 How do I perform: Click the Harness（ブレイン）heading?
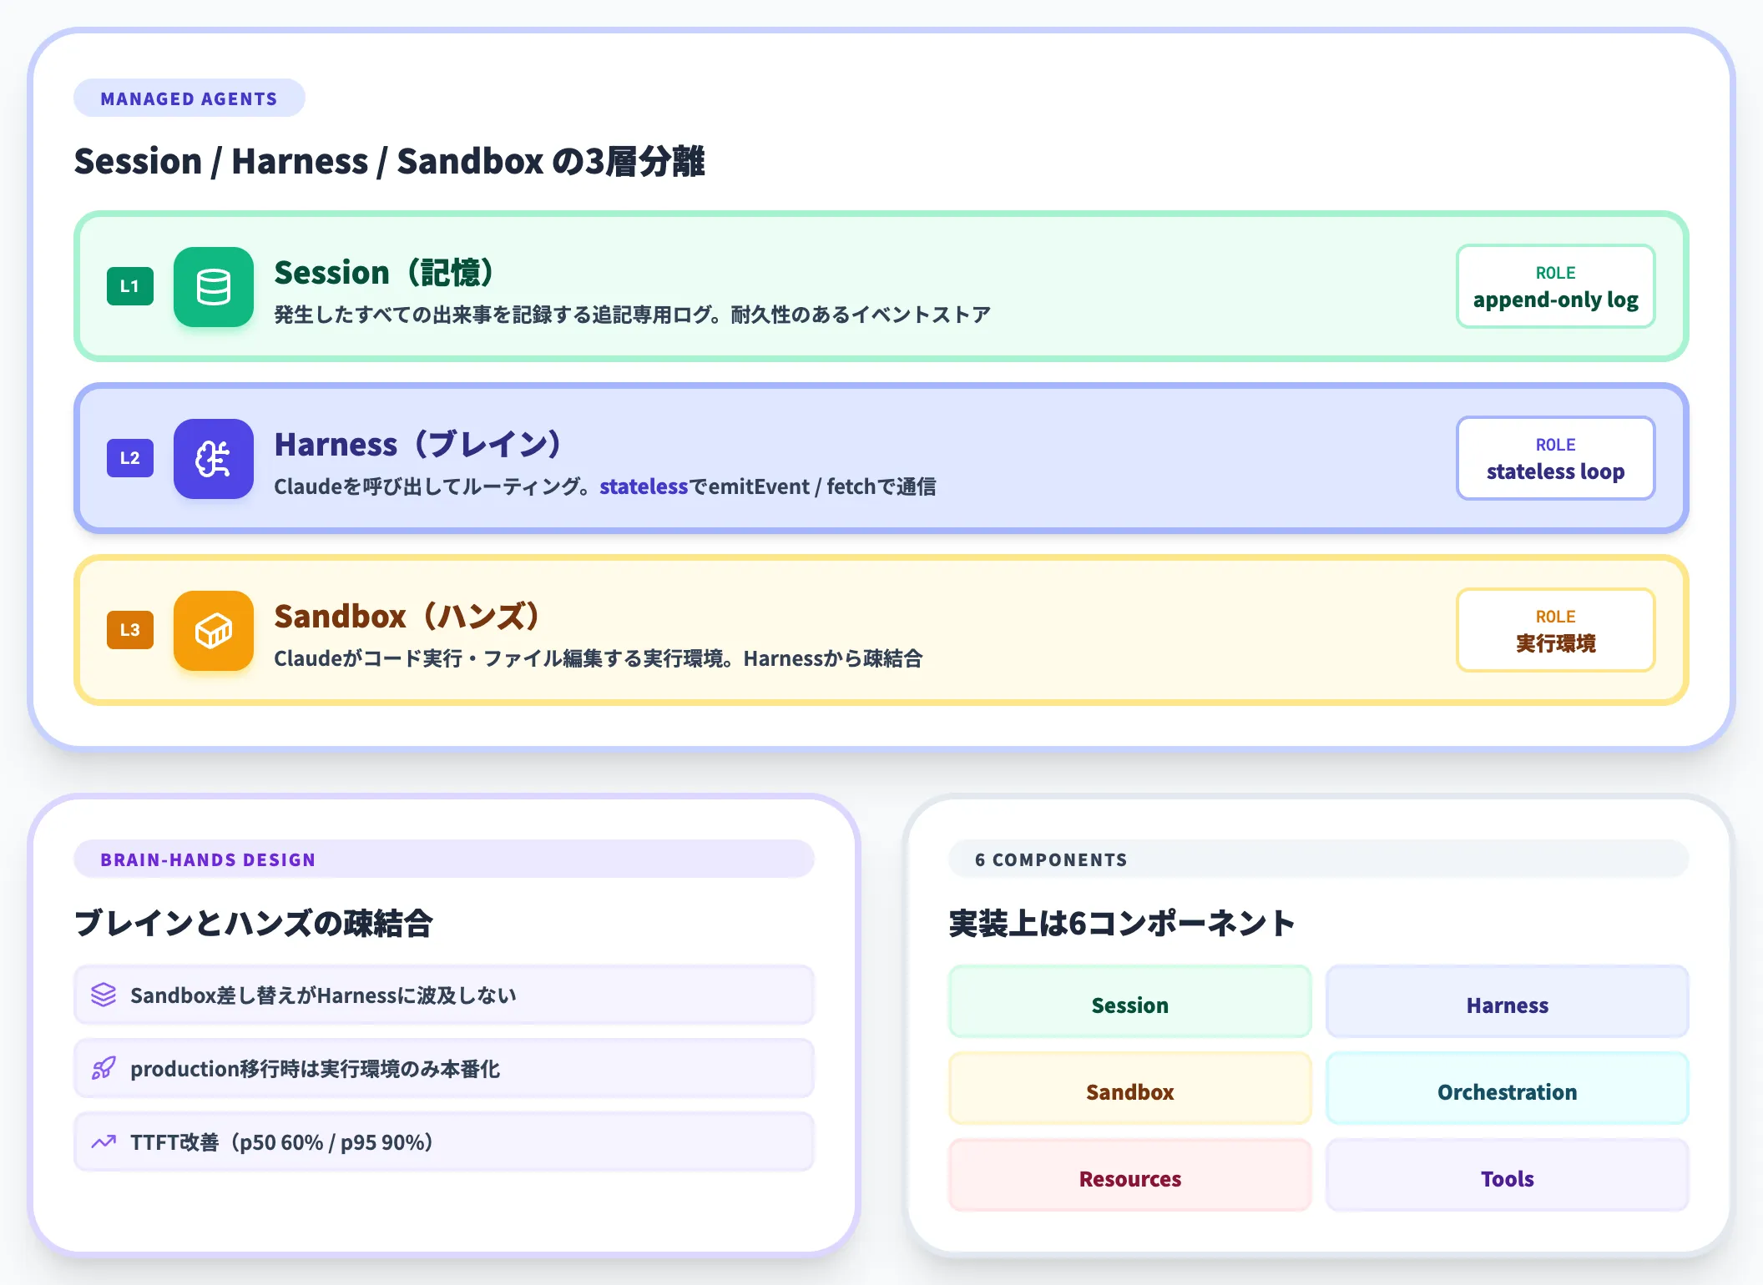coord(417,445)
